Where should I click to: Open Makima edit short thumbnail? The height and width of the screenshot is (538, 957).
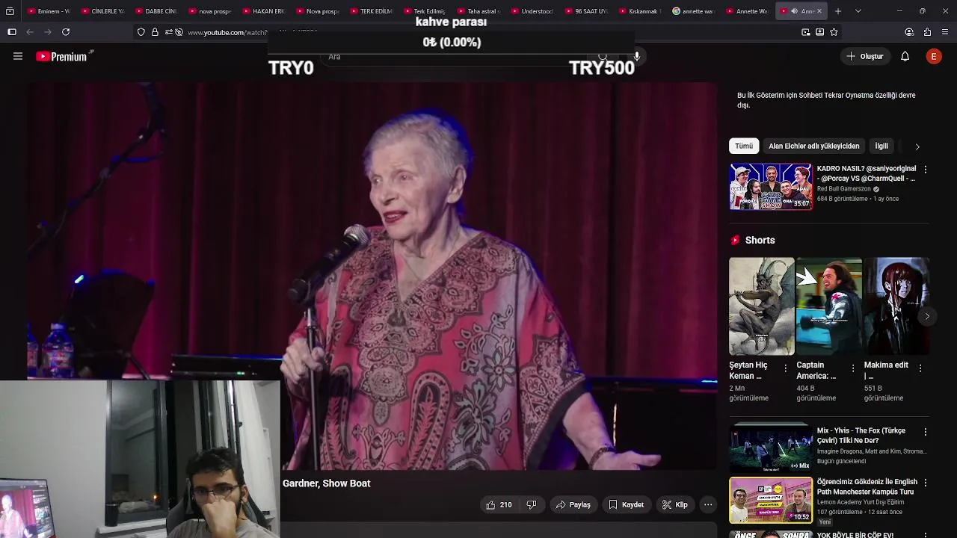click(x=896, y=306)
